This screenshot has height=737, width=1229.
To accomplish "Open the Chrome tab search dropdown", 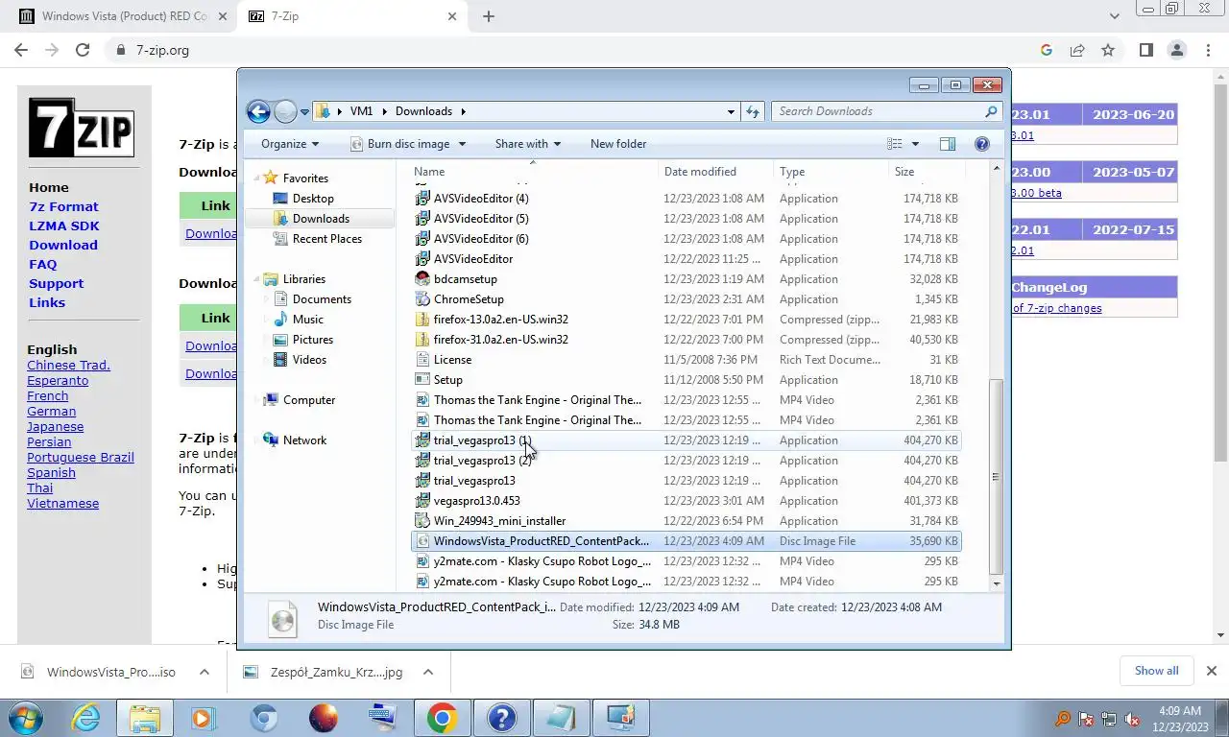I will point(1115,16).
